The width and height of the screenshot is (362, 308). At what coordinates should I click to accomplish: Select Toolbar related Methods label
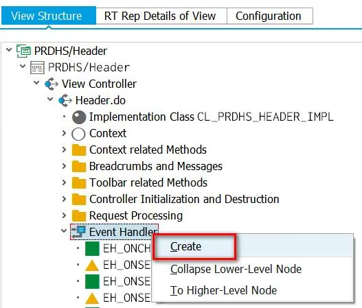(x=148, y=183)
